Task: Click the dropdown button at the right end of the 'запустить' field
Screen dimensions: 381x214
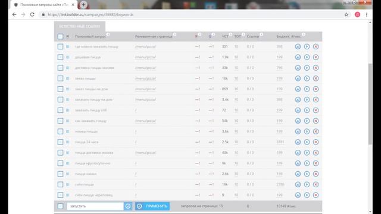Action: (128, 206)
